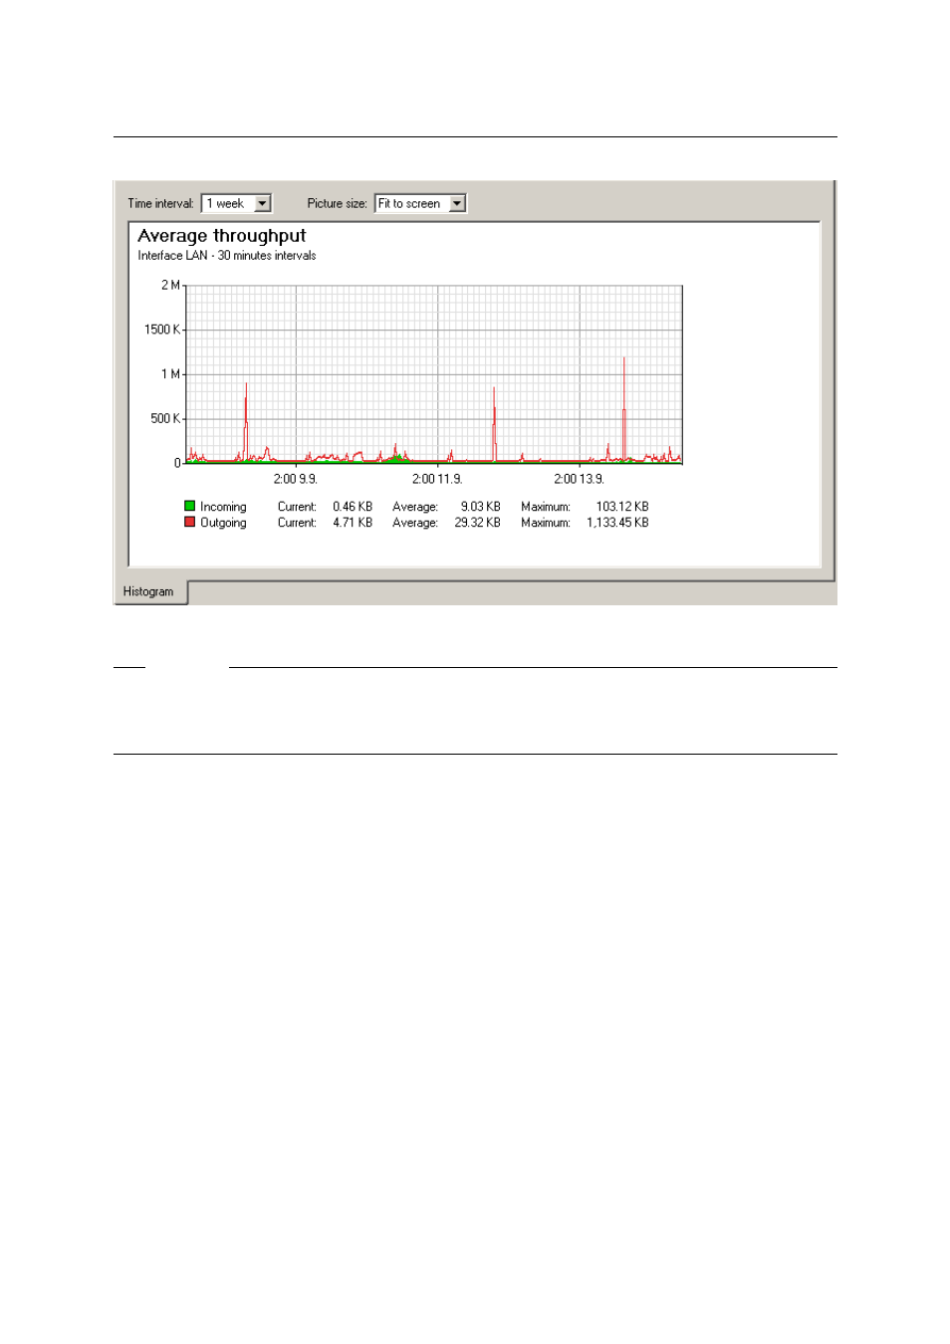Click the outgoing average value '29.32 KB'

477,523
